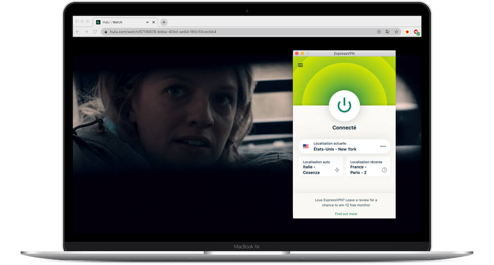This screenshot has height=265, width=494.
Task: View site security lock info
Action: click(106, 32)
